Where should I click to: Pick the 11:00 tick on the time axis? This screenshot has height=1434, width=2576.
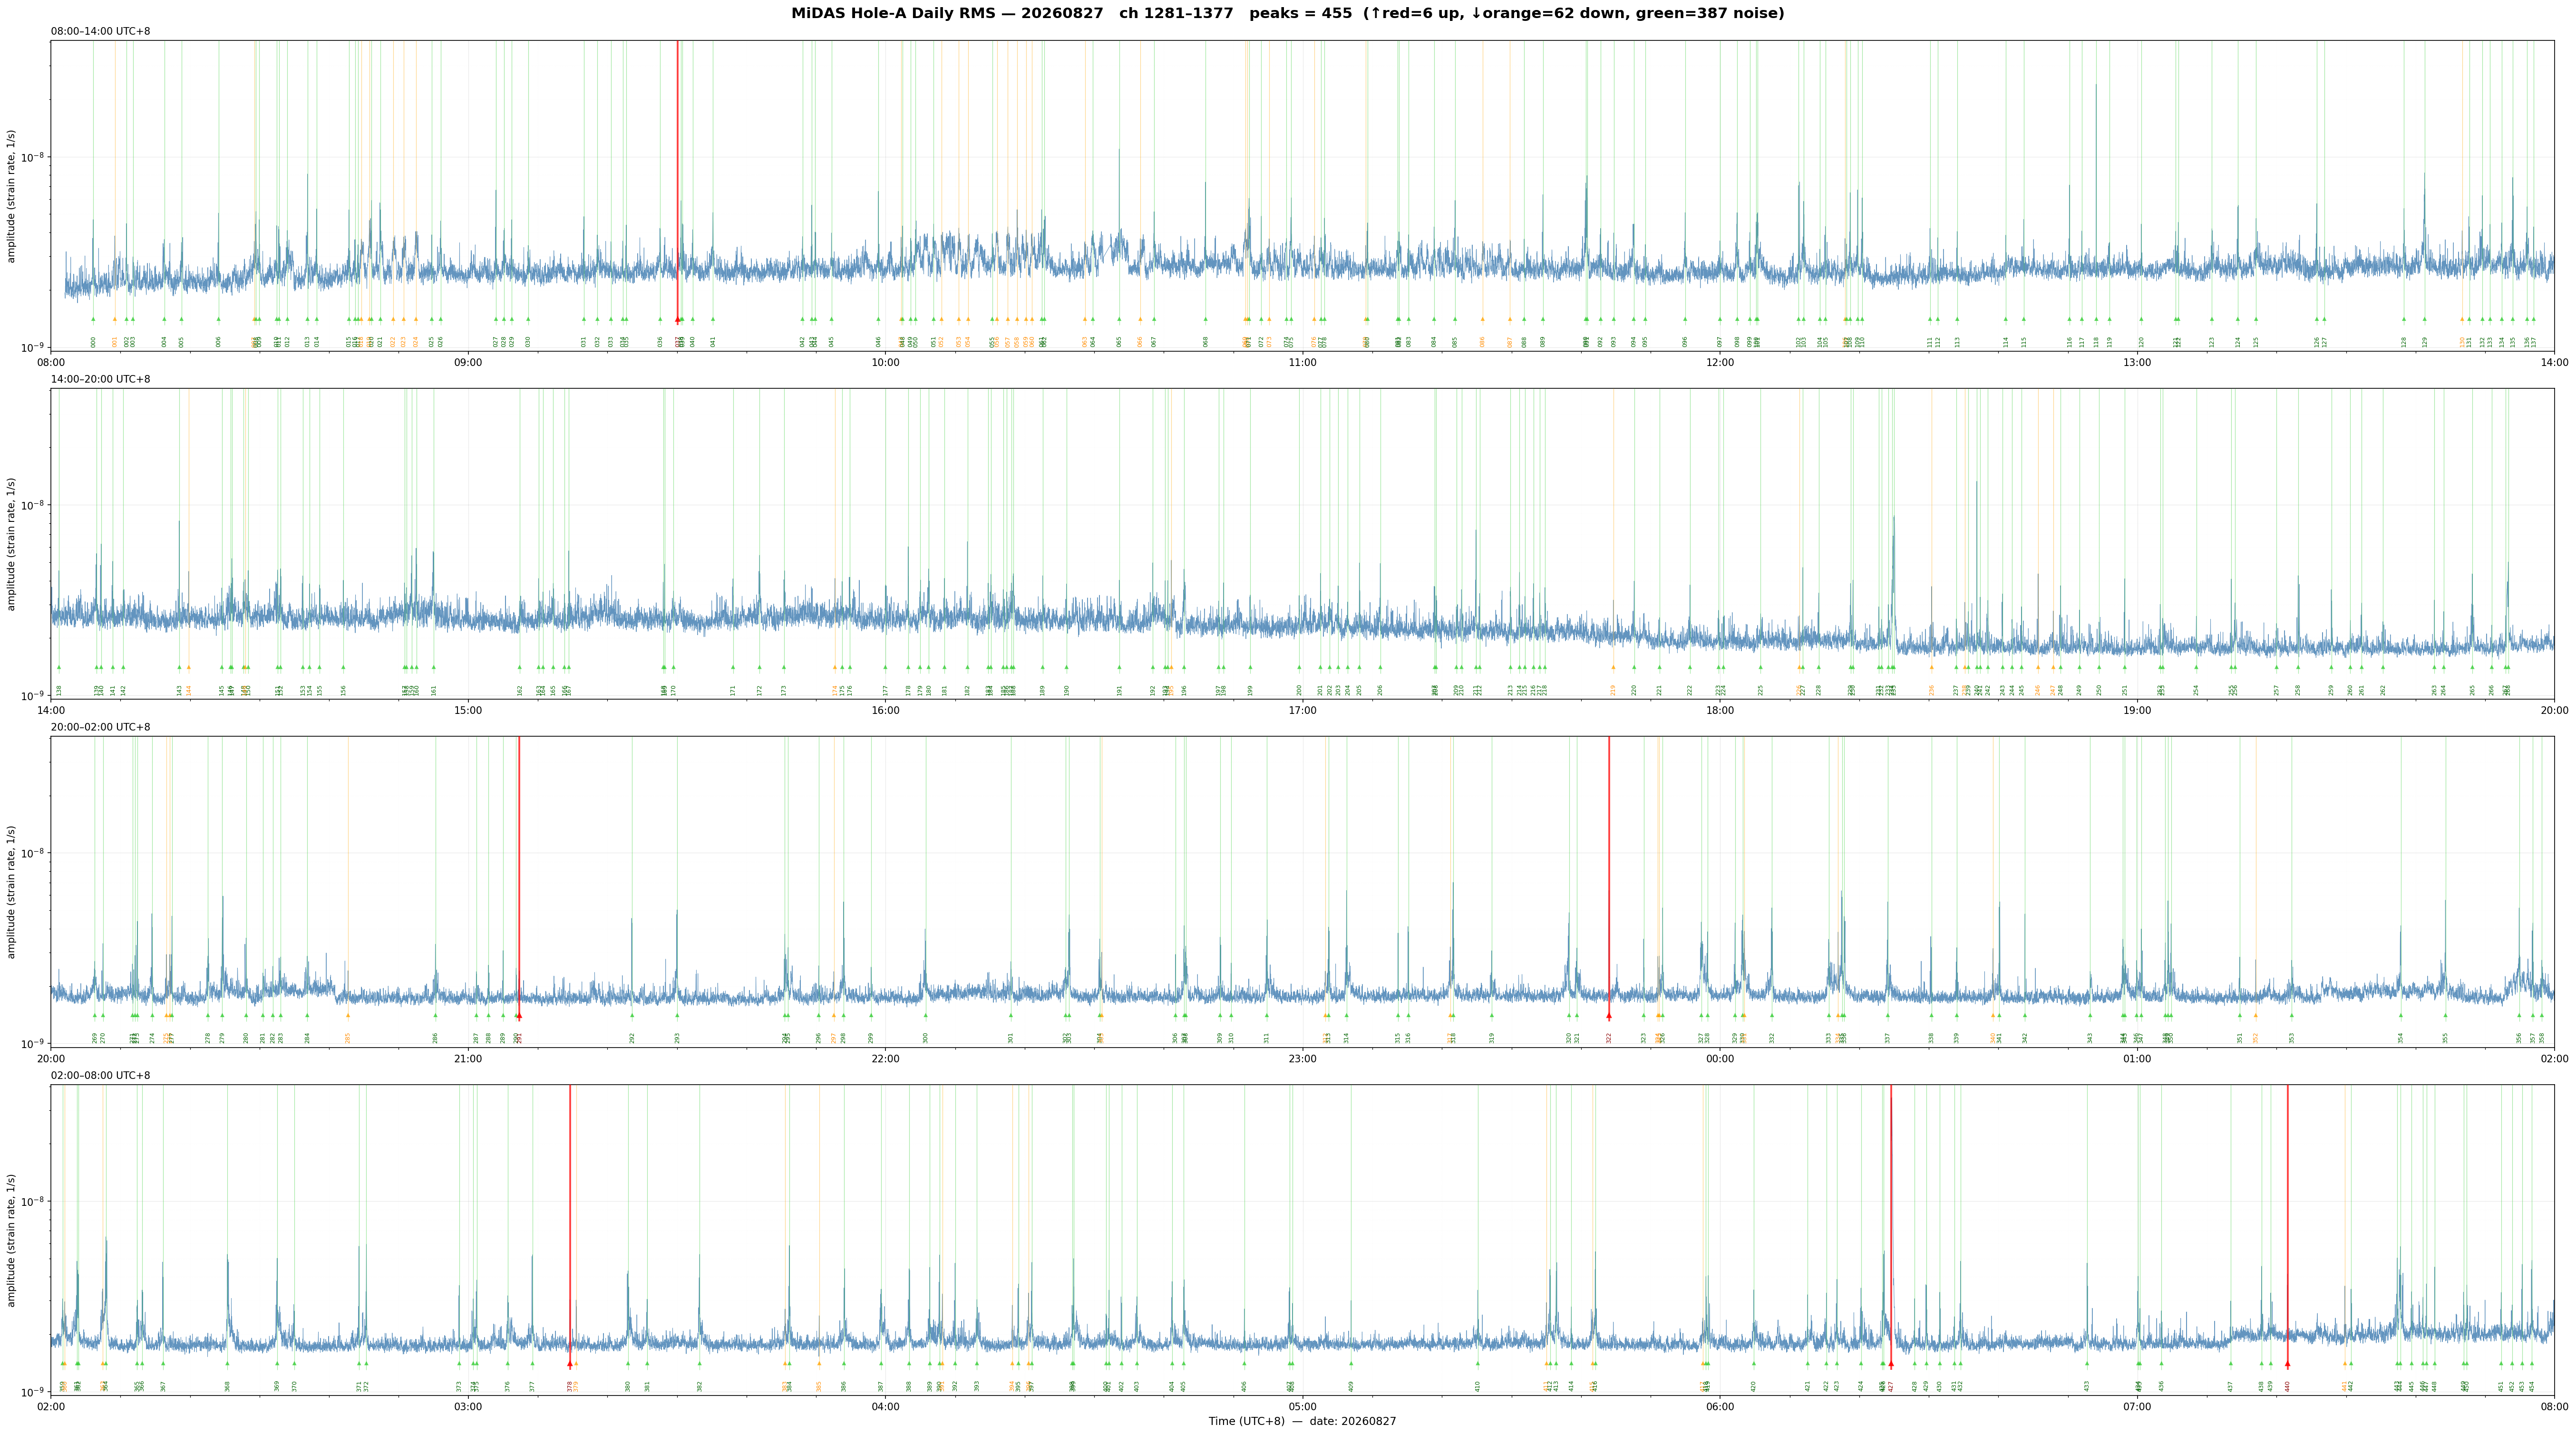1302,363
